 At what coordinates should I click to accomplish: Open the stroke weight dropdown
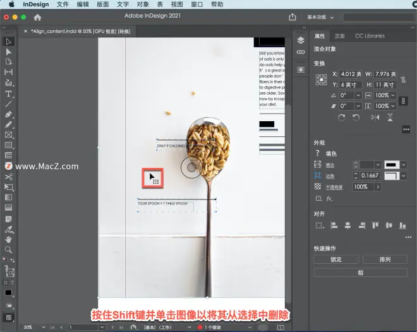coord(378,165)
